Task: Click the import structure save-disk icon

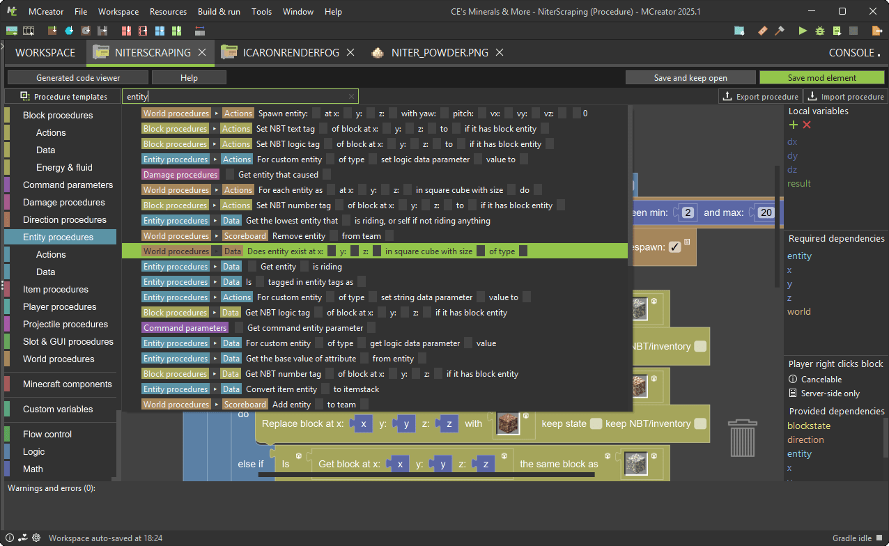Action: 102,31
